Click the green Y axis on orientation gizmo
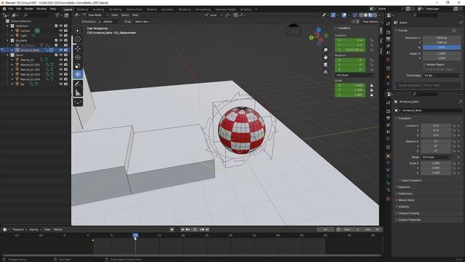Screen dimensions: 465x262 point(311,37)
